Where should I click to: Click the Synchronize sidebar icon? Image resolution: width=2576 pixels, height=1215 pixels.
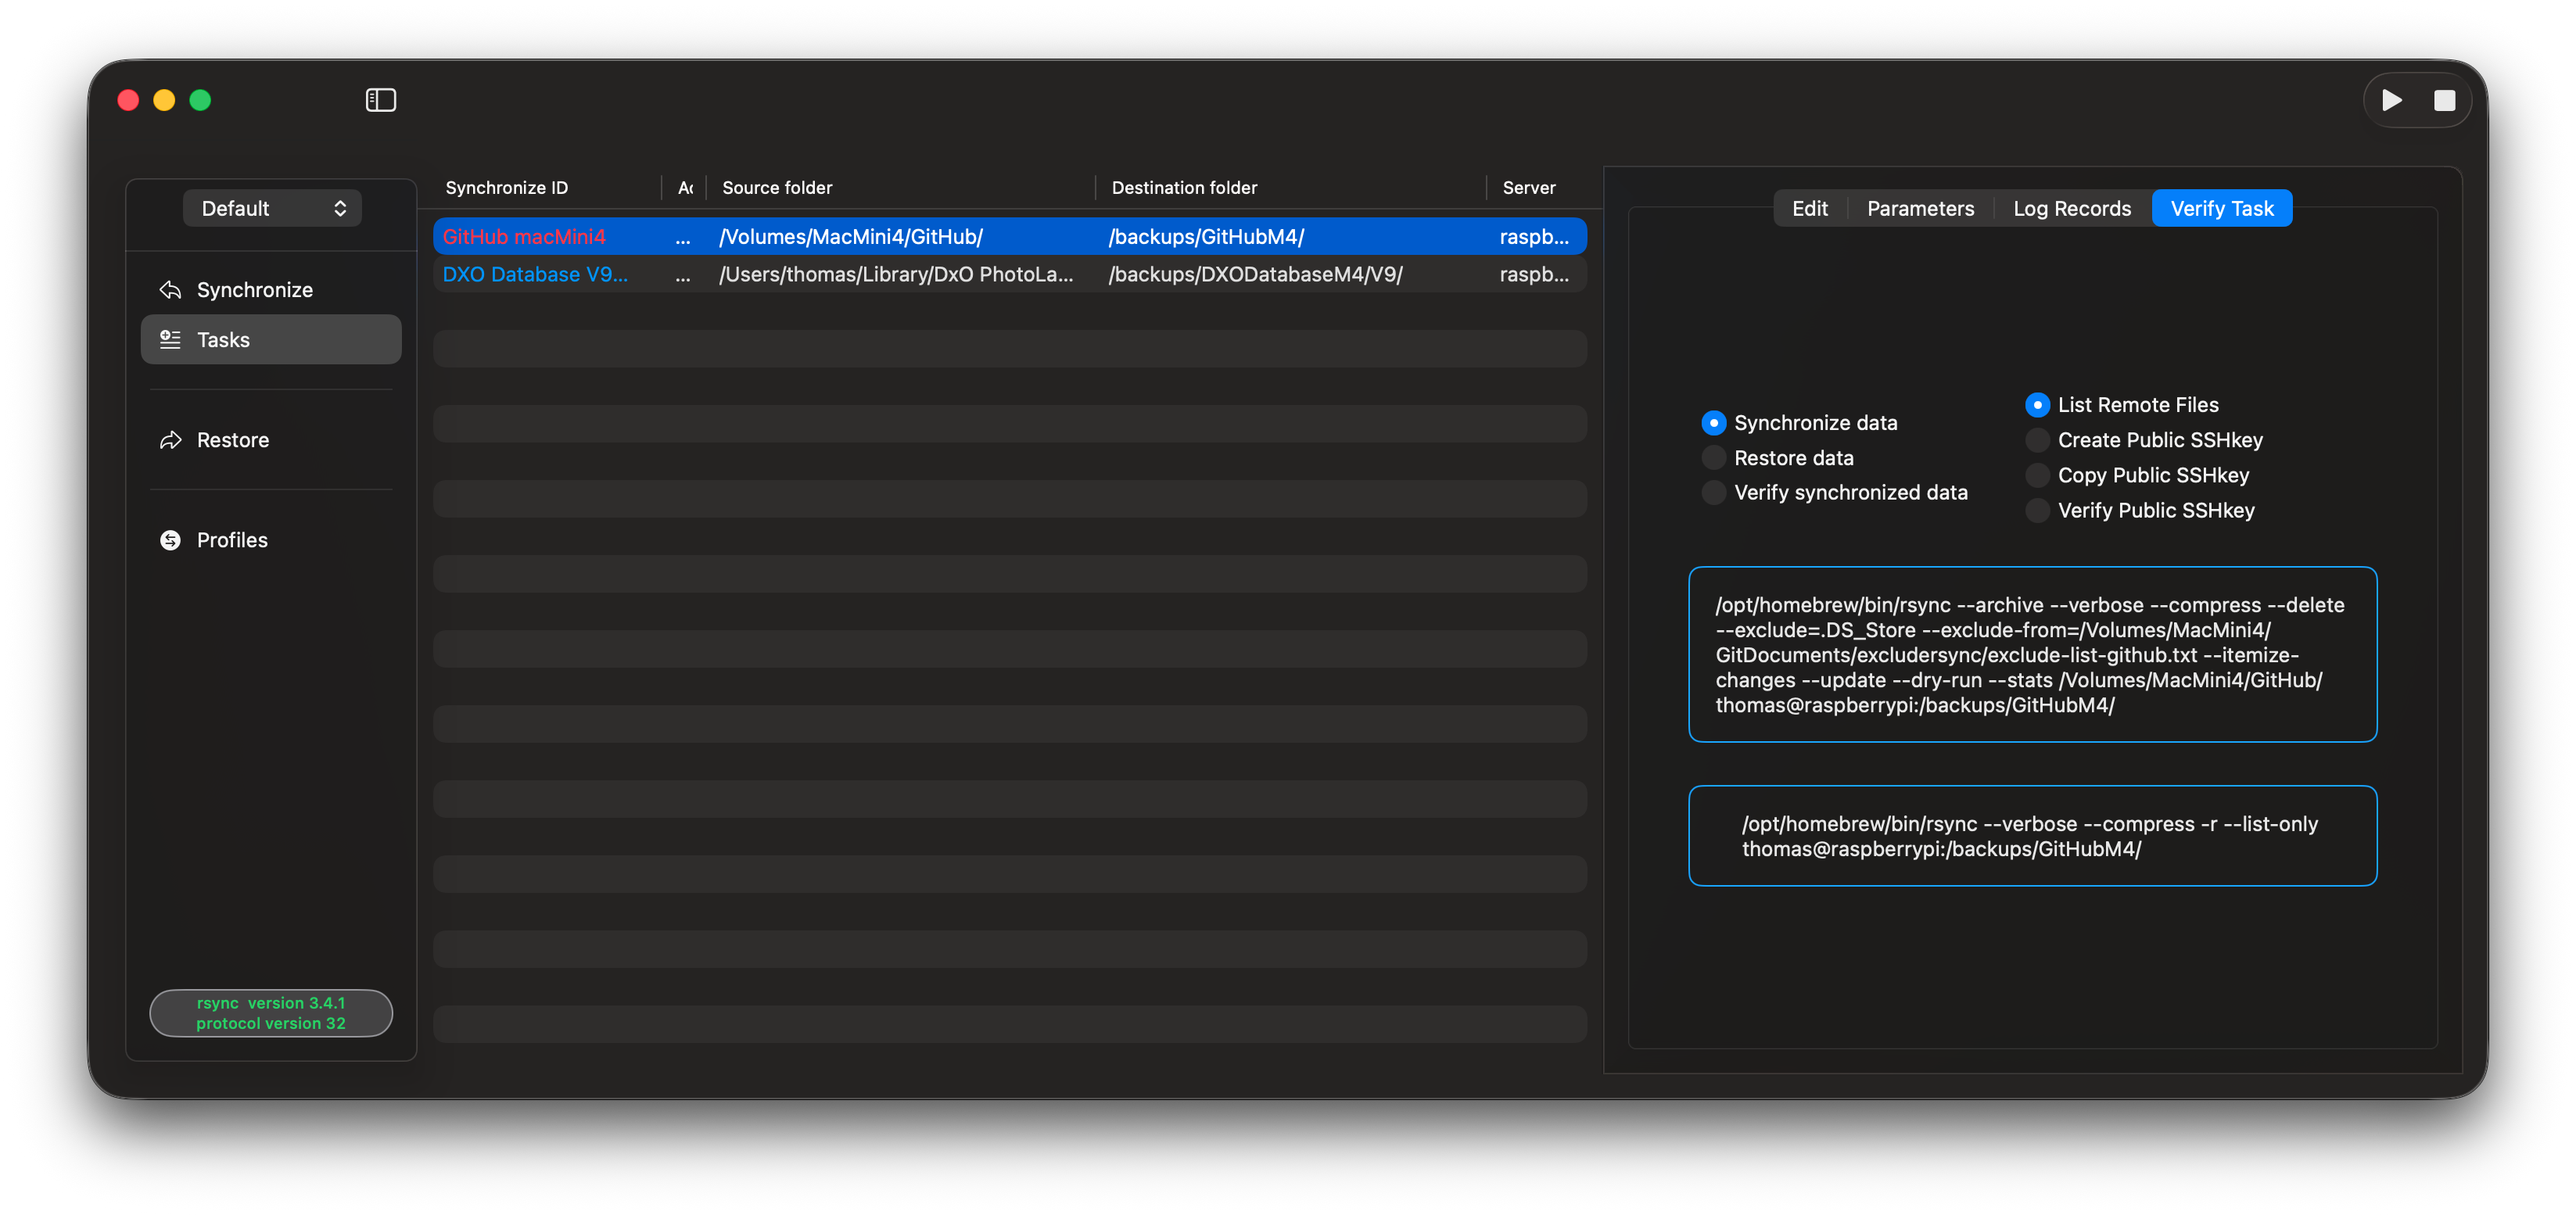(171, 290)
